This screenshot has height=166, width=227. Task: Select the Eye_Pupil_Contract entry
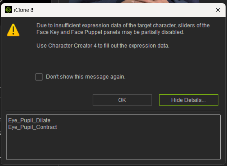tap(33, 127)
